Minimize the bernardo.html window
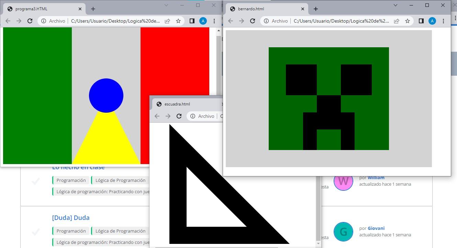Screen dimensions: 457x248 click(x=411, y=5)
